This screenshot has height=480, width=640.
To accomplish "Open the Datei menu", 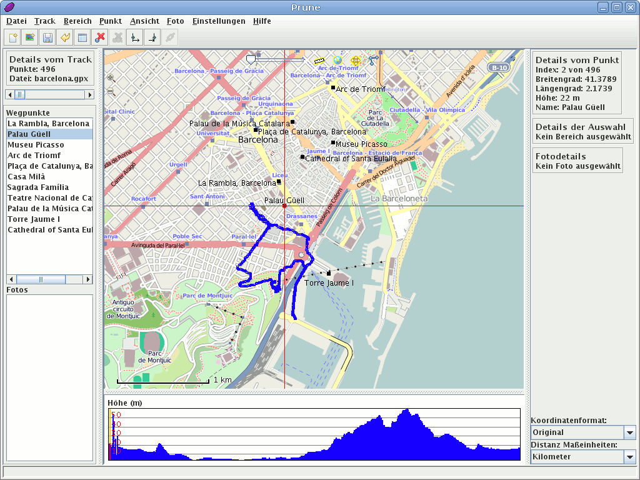I will pos(16,21).
